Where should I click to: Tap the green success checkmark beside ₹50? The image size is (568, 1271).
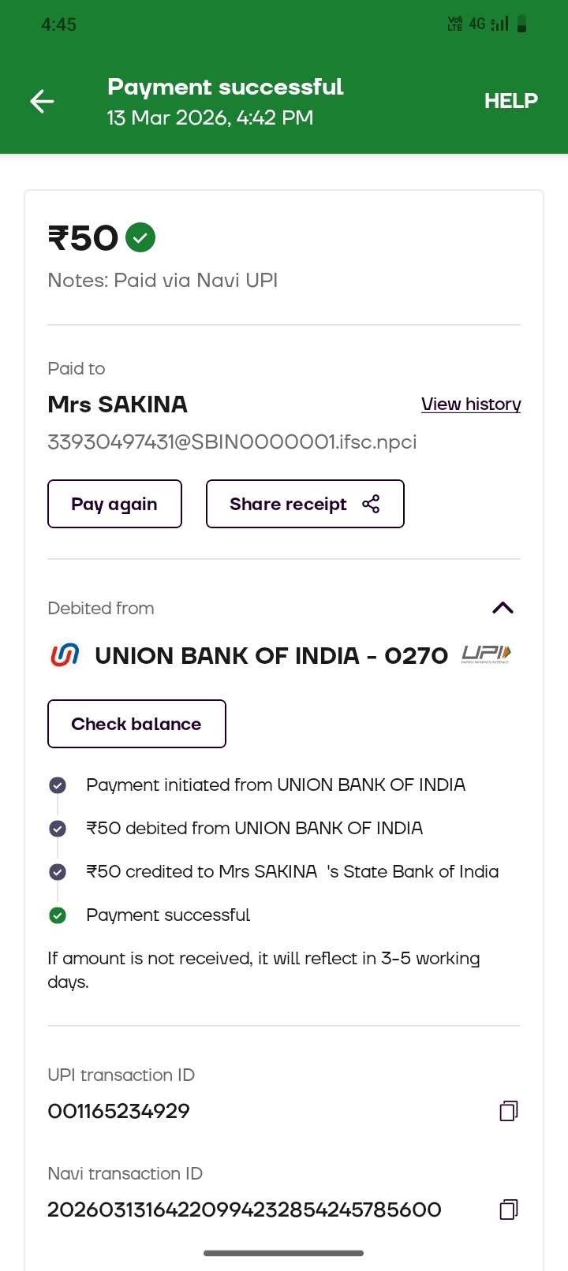tap(140, 237)
